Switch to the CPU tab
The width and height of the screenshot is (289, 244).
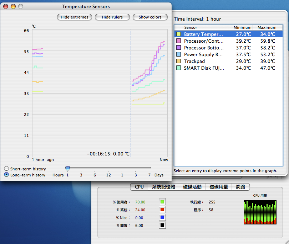[x=139, y=187]
